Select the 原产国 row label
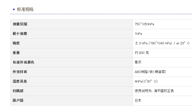The height and width of the screenshot is (106, 192). click(18, 101)
